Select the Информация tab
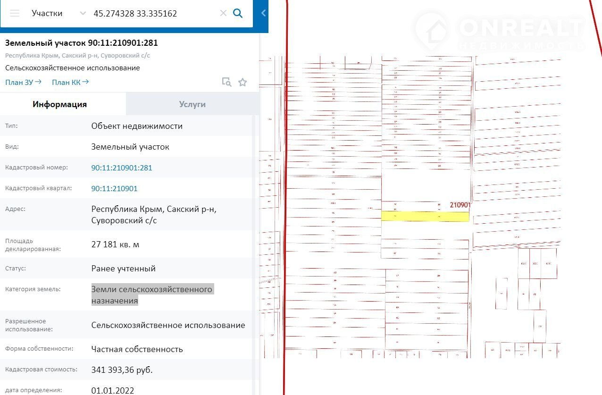The width and height of the screenshot is (602, 395). point(59,104)
